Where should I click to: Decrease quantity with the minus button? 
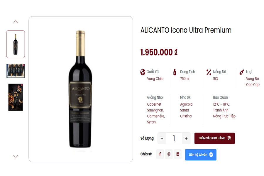tap(162, 138)
